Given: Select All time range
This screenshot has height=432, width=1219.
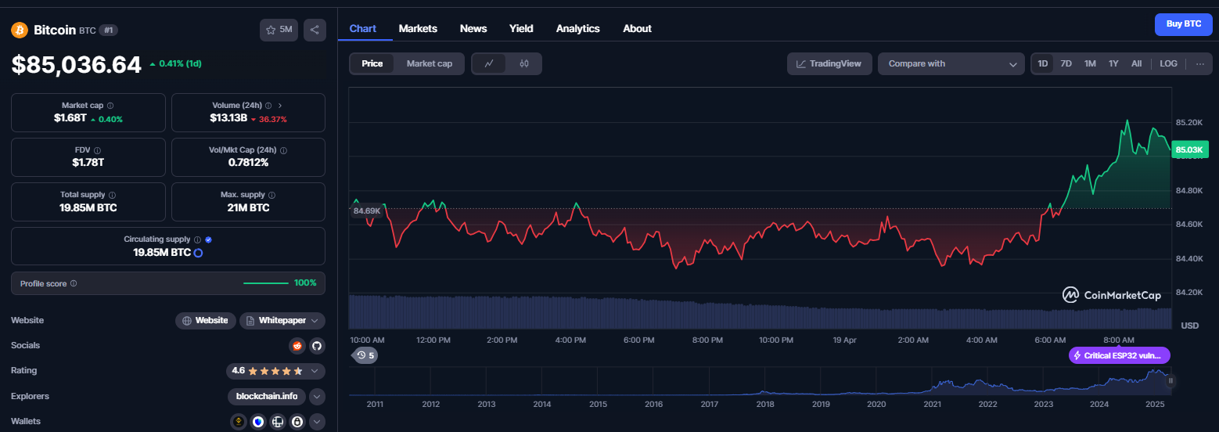Looking at the screenshot, I should (1136, 63).
